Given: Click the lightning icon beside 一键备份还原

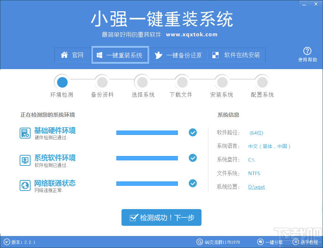Looking at the screenshot, I should pyautogui.click(x=159, y=55).
